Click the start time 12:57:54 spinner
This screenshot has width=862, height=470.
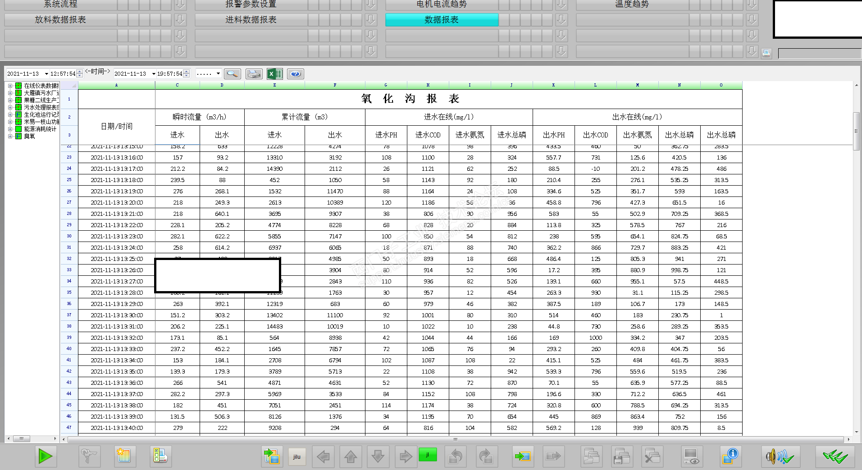tap(80, 73)
